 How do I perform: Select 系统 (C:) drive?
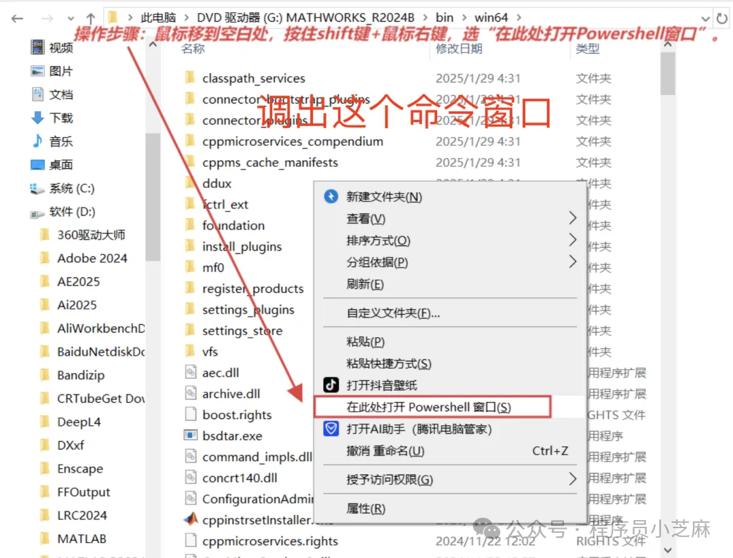62,188
